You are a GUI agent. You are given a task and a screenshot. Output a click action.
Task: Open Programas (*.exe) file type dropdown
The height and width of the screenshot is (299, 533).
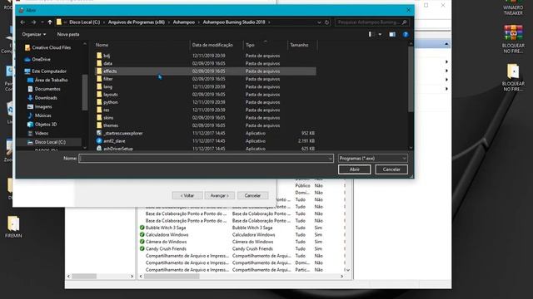click(x=372, y=159)
